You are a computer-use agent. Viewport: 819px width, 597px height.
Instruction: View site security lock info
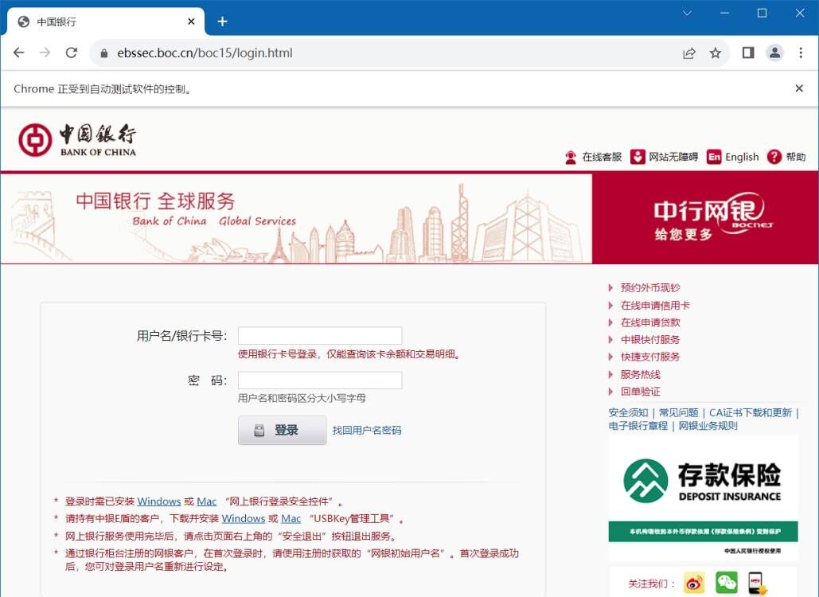point(104,53)
